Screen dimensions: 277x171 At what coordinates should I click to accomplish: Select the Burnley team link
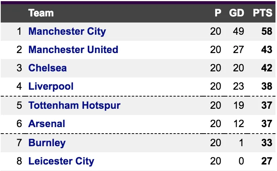coord(47,143)
